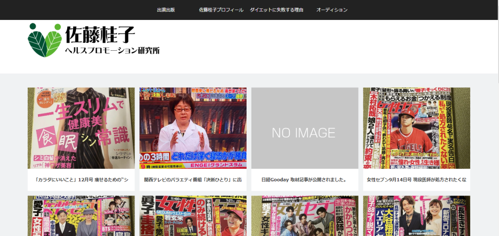Click the NO IMAGE text on placeholder
Image resolution: width=499 pixels, height=236 pixels.
303,133
